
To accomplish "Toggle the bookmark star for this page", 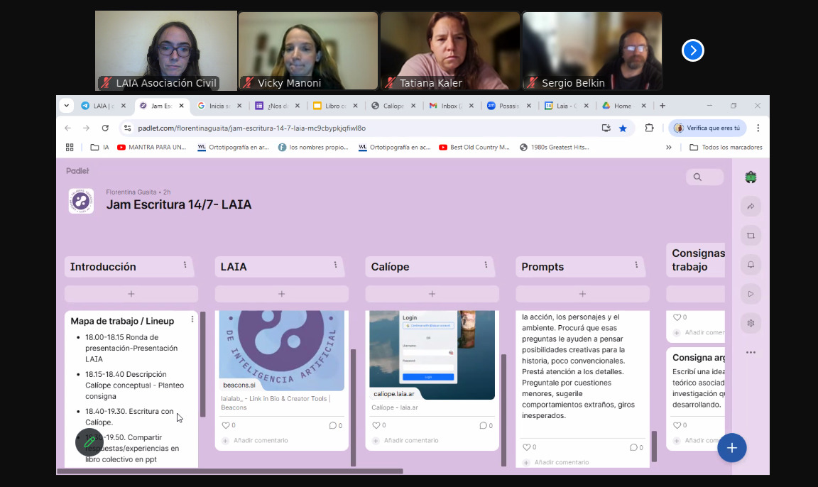I will tap(623, 128).
